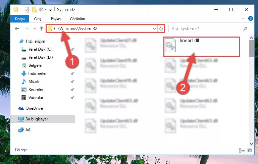
Task: Go forward with the right arrow button
Action: pyautogui.click(x=27, y=29)
